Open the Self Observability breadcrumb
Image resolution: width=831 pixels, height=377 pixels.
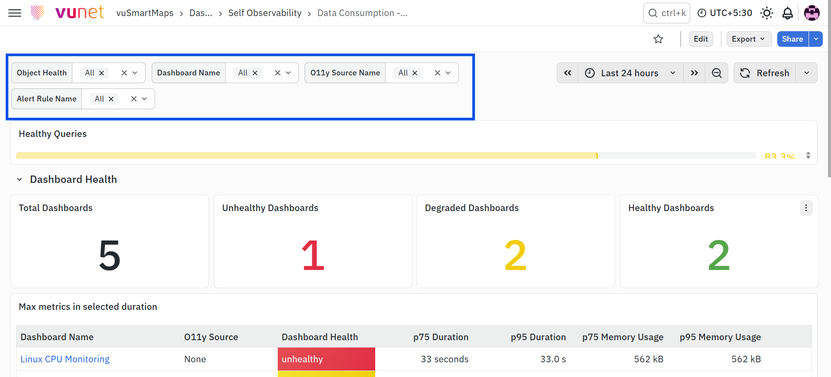tap(265, 13)
